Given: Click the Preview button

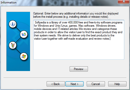Looking at the screenshot, I should pos(79,69).
